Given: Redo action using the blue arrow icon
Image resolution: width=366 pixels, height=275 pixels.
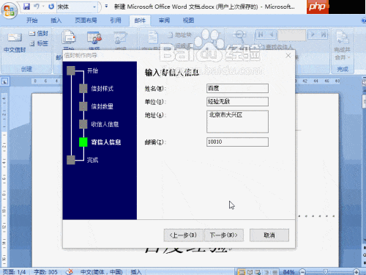Looking at the screenshot, I should tap(51, 7).
